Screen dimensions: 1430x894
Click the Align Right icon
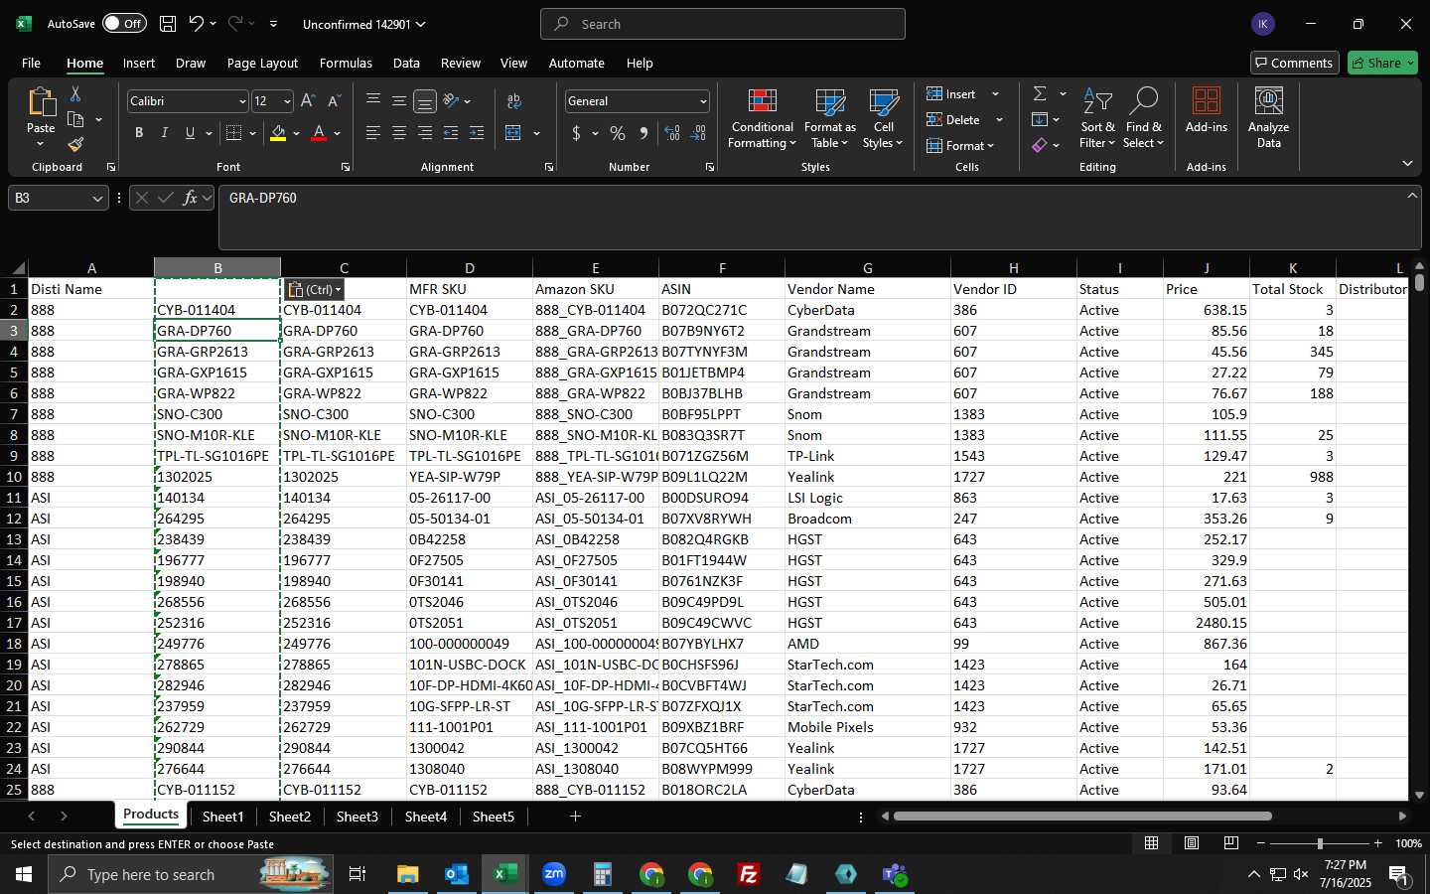click(x=425, y=133)
